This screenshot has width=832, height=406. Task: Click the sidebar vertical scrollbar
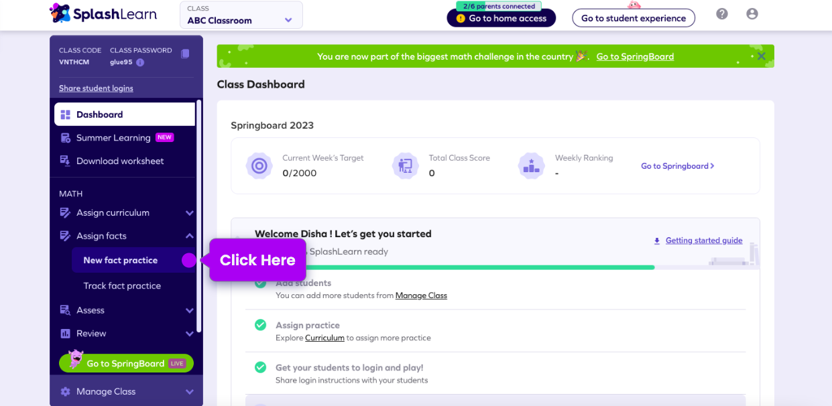(x=198, y=216)
